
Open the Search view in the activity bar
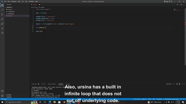(2, 10)
